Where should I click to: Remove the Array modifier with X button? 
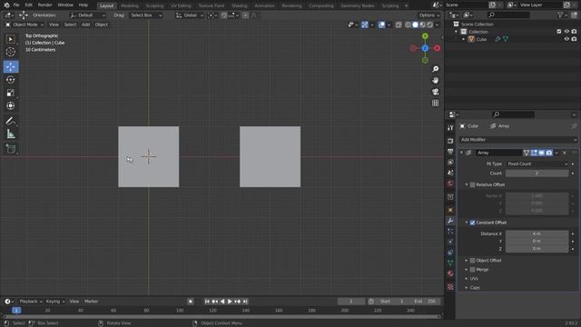[565, 153]
